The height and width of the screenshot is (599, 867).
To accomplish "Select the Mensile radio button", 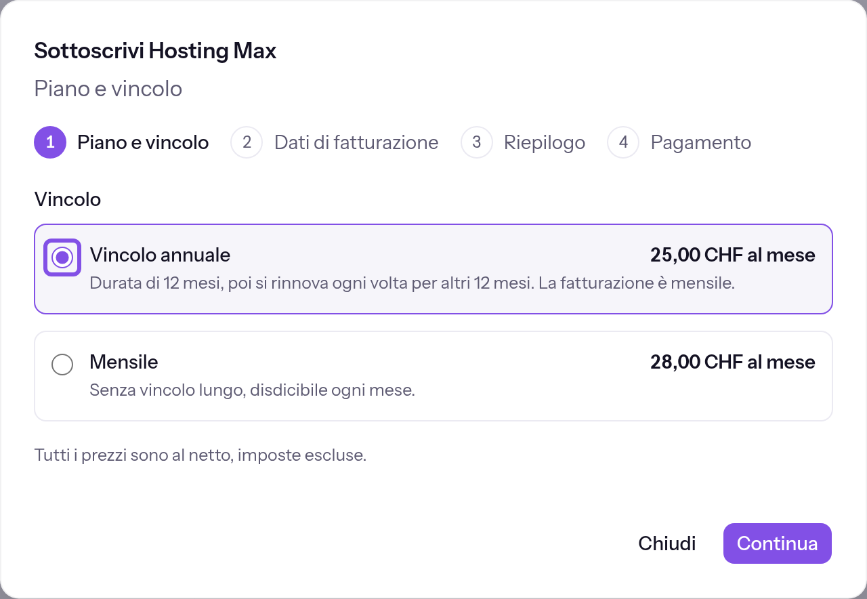I will pyautogui.click(x=62, y=365).
